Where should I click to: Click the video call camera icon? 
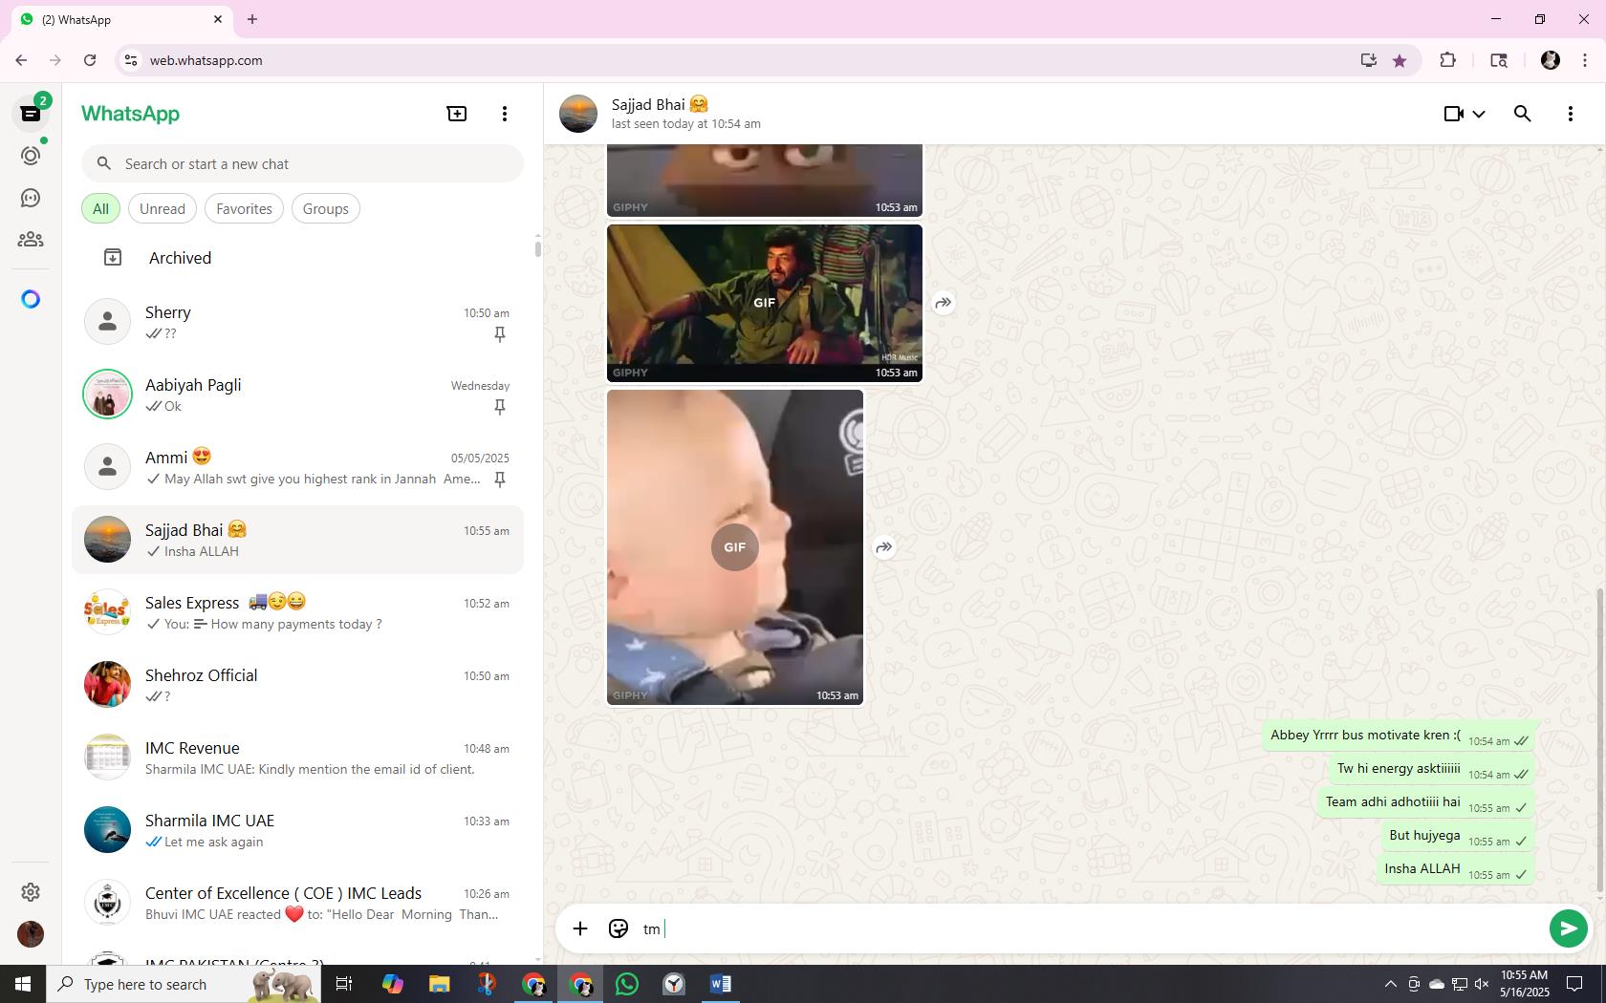click(1453, 114)
